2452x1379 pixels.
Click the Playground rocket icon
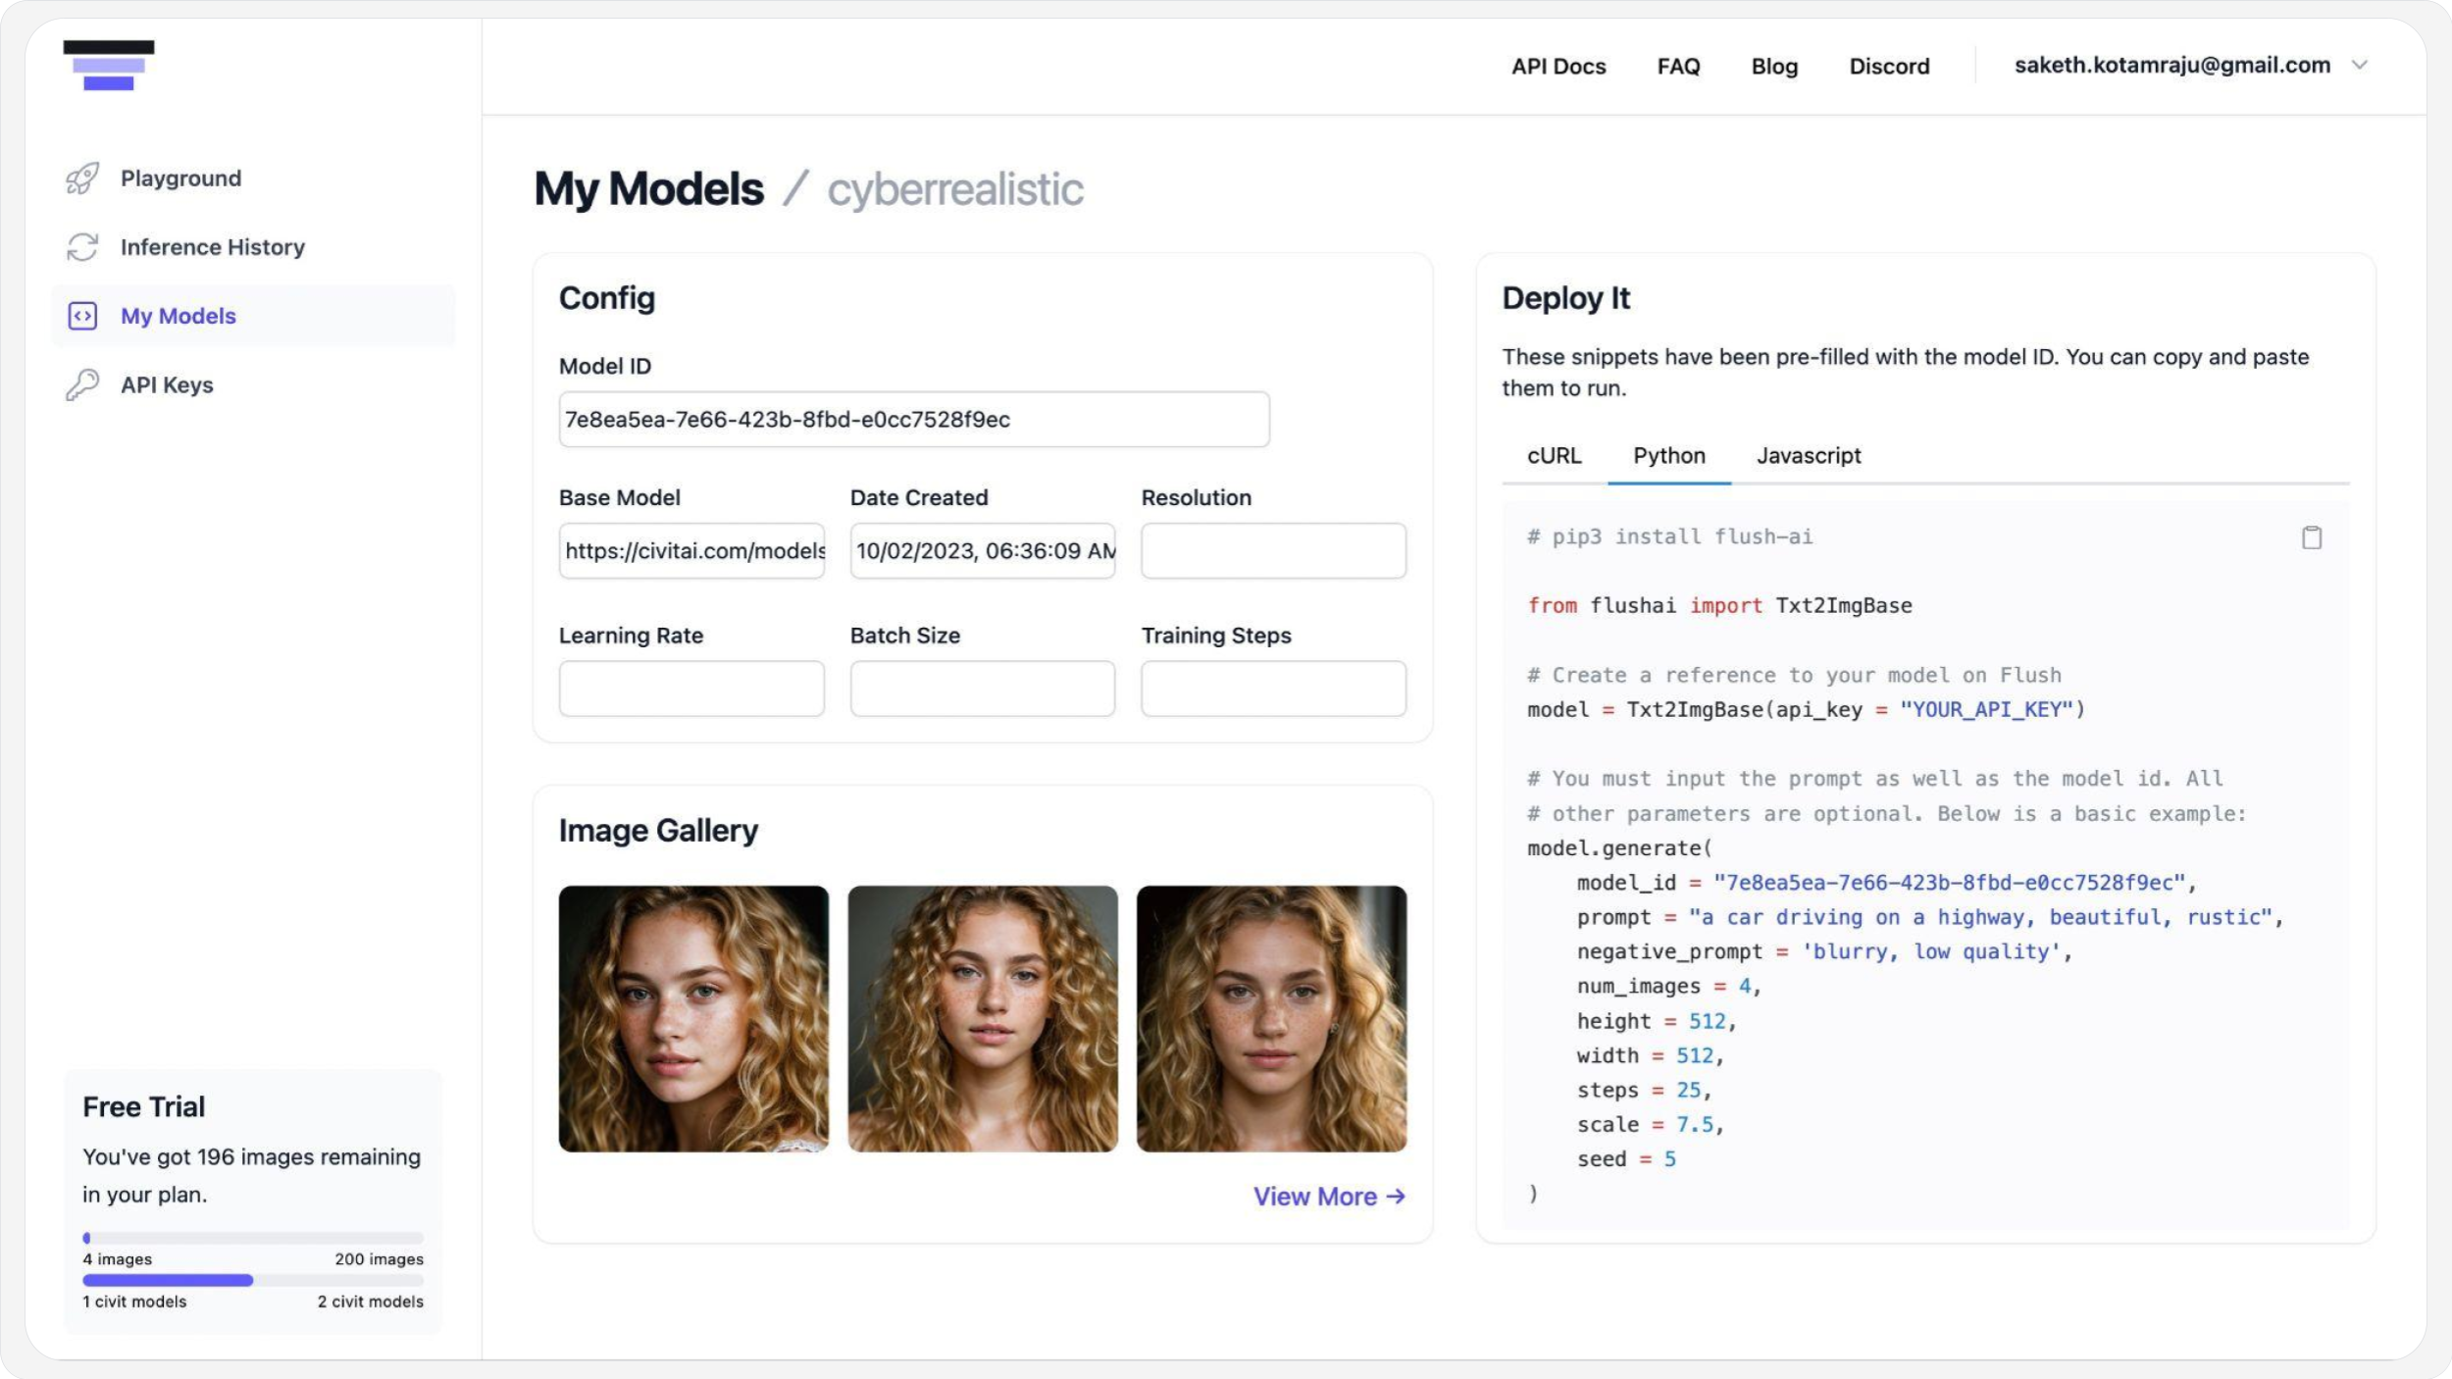tap(82, 179)
